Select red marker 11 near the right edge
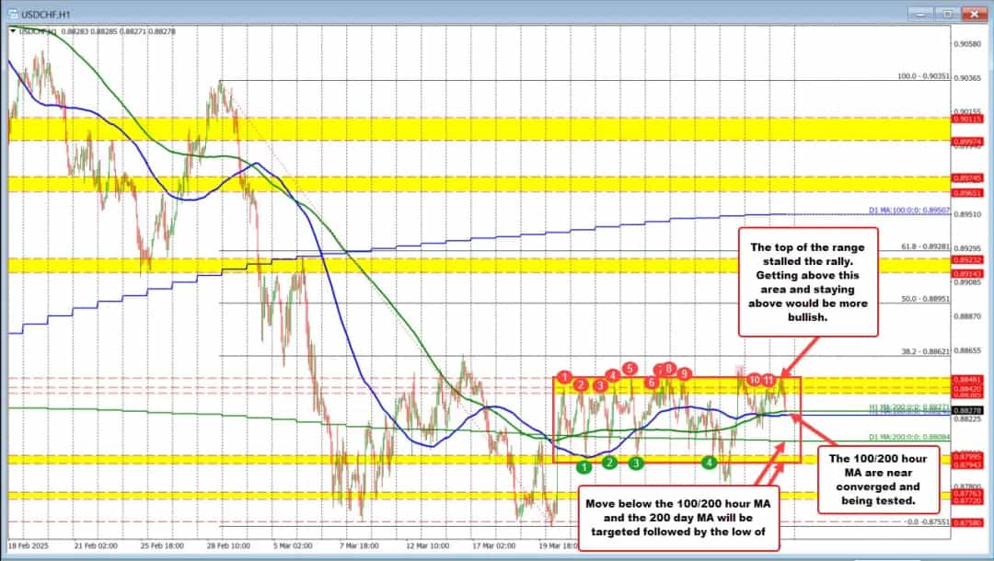 click(768, 380)
